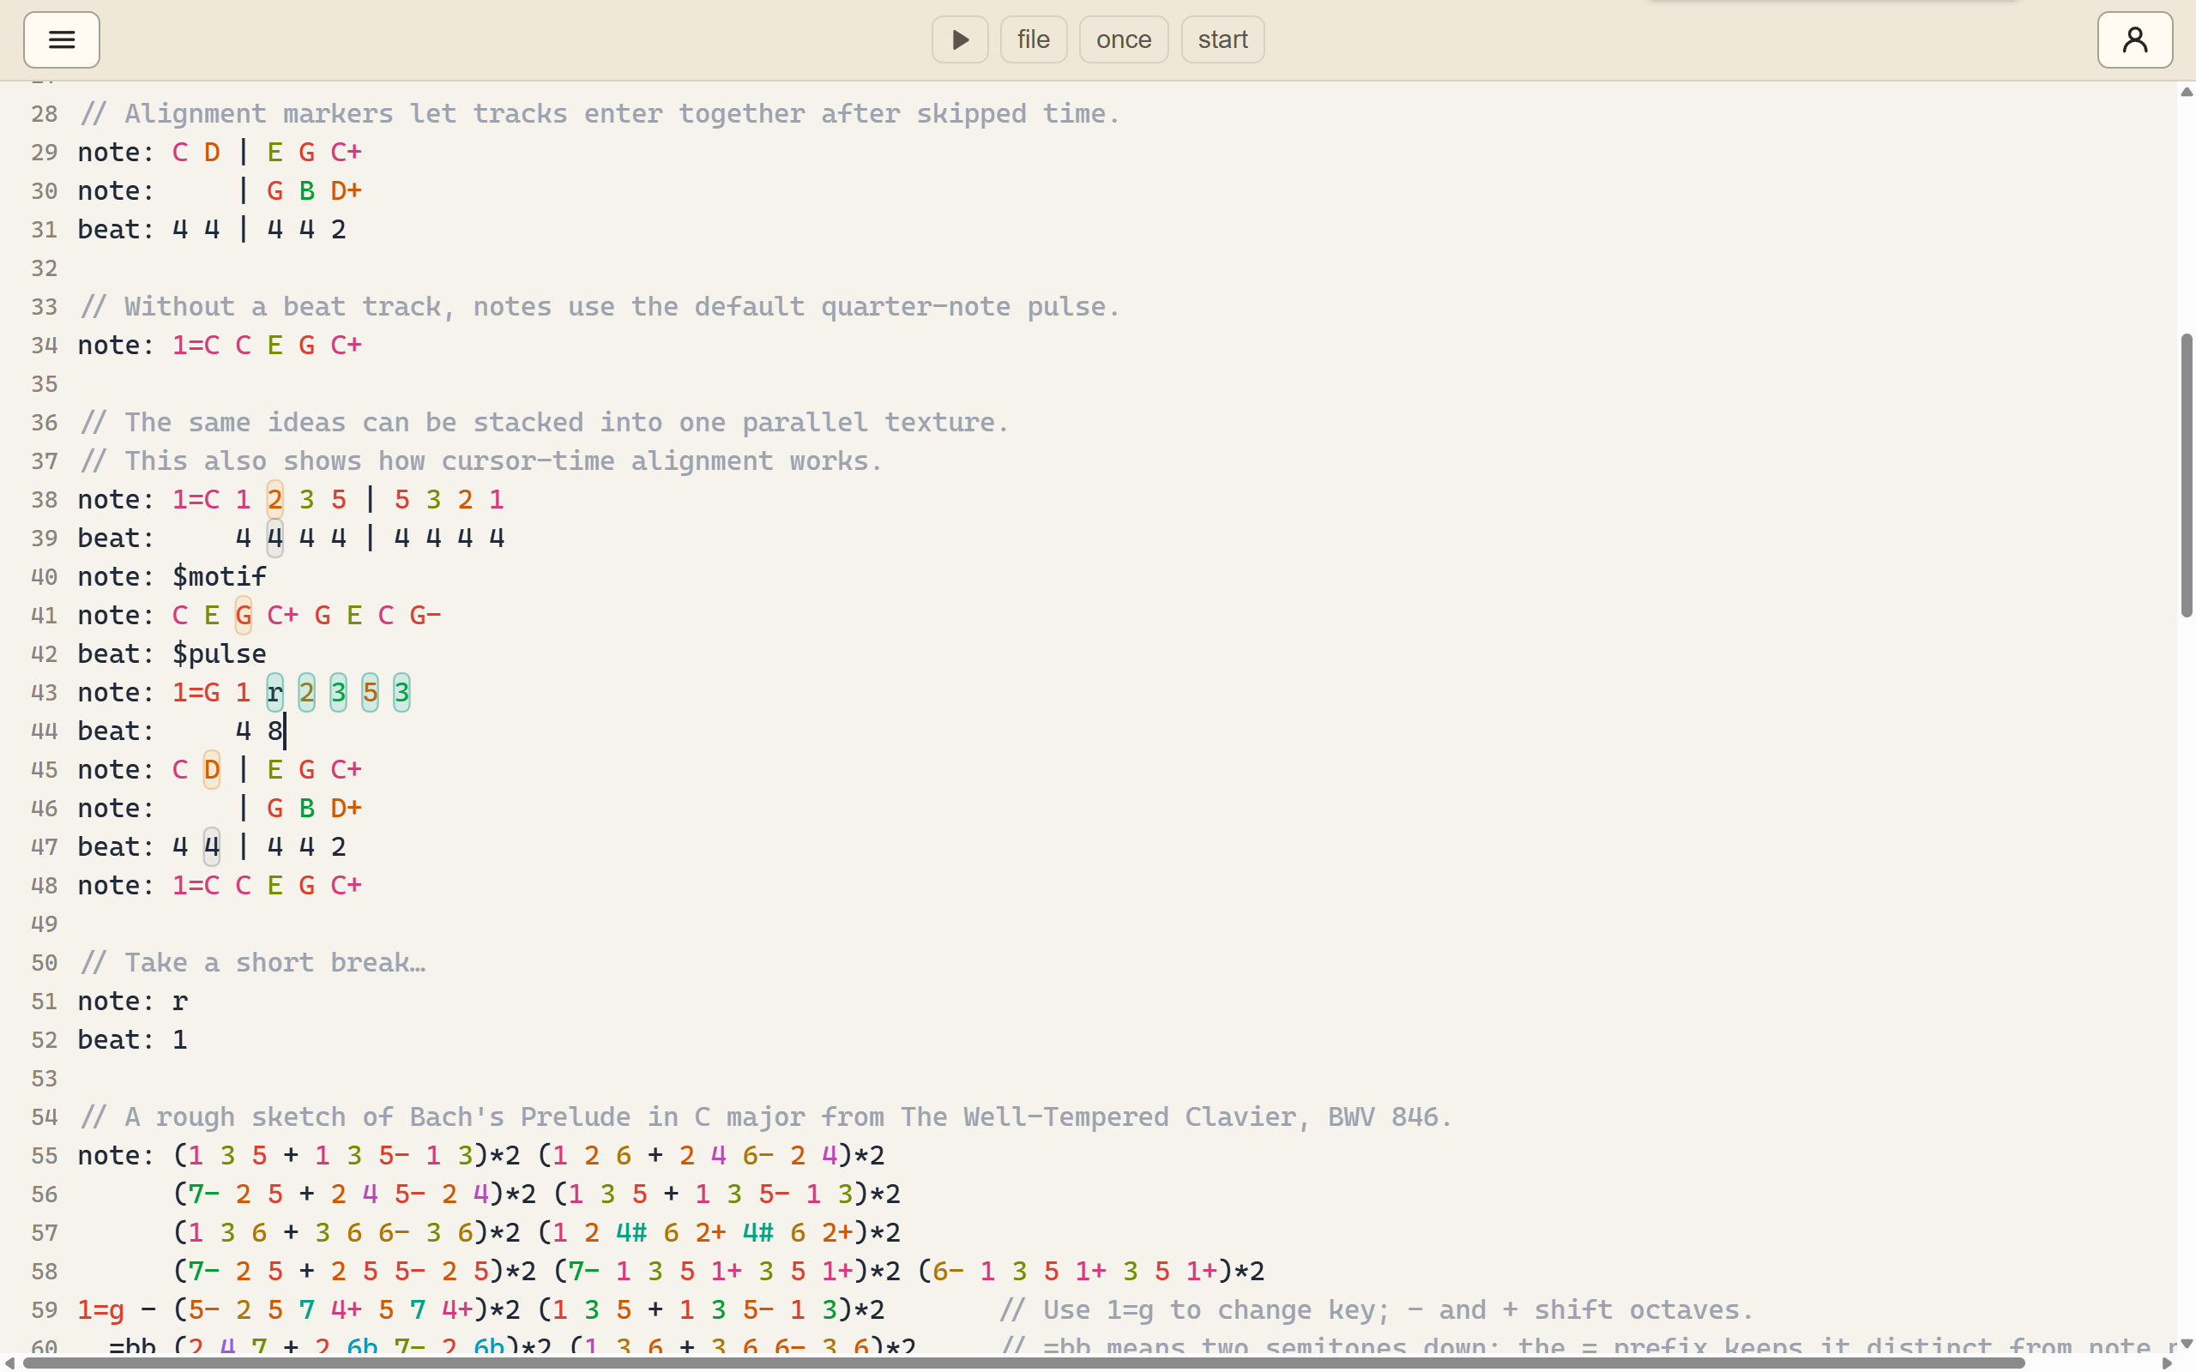Click the highlighted note 2 on line 38

[275, 500]
